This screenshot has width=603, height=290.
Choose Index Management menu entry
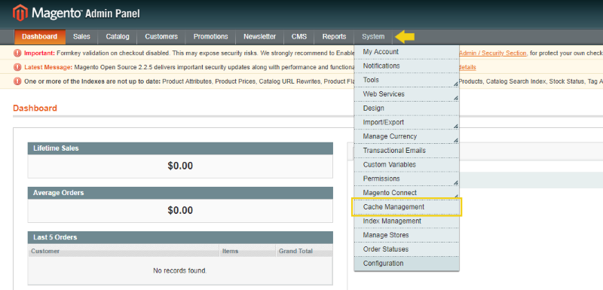[406, 221]
